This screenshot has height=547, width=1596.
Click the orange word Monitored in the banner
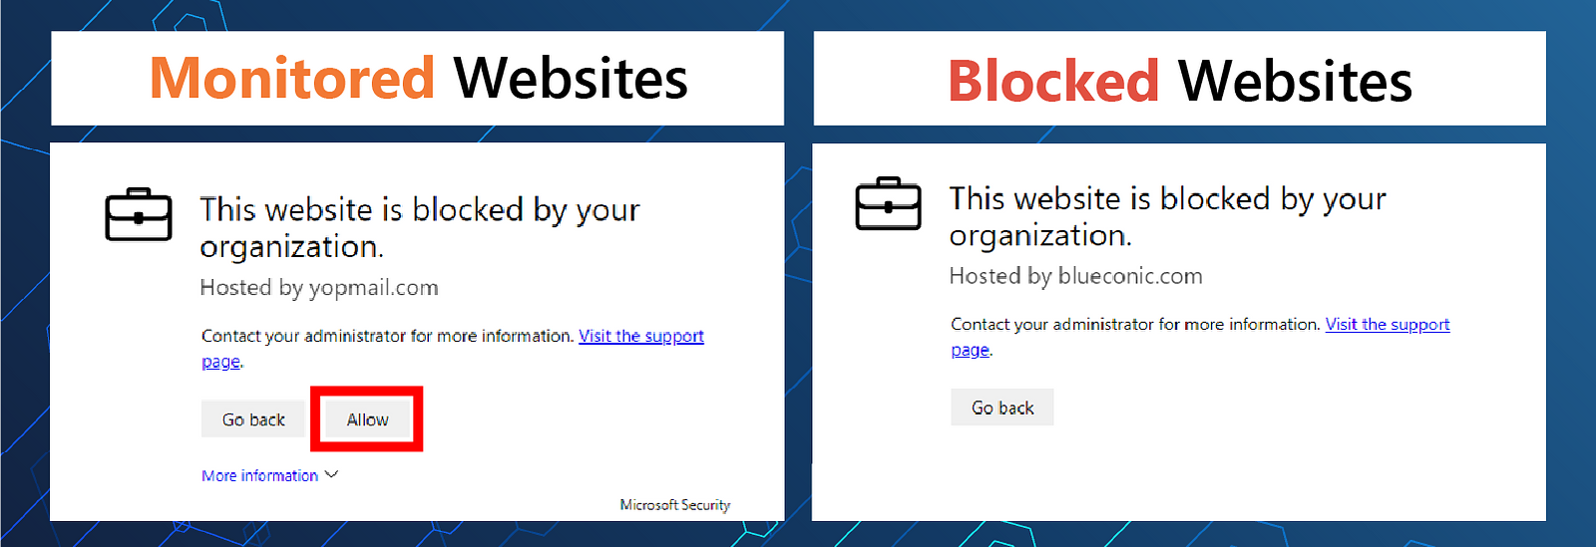click(292, 78)
